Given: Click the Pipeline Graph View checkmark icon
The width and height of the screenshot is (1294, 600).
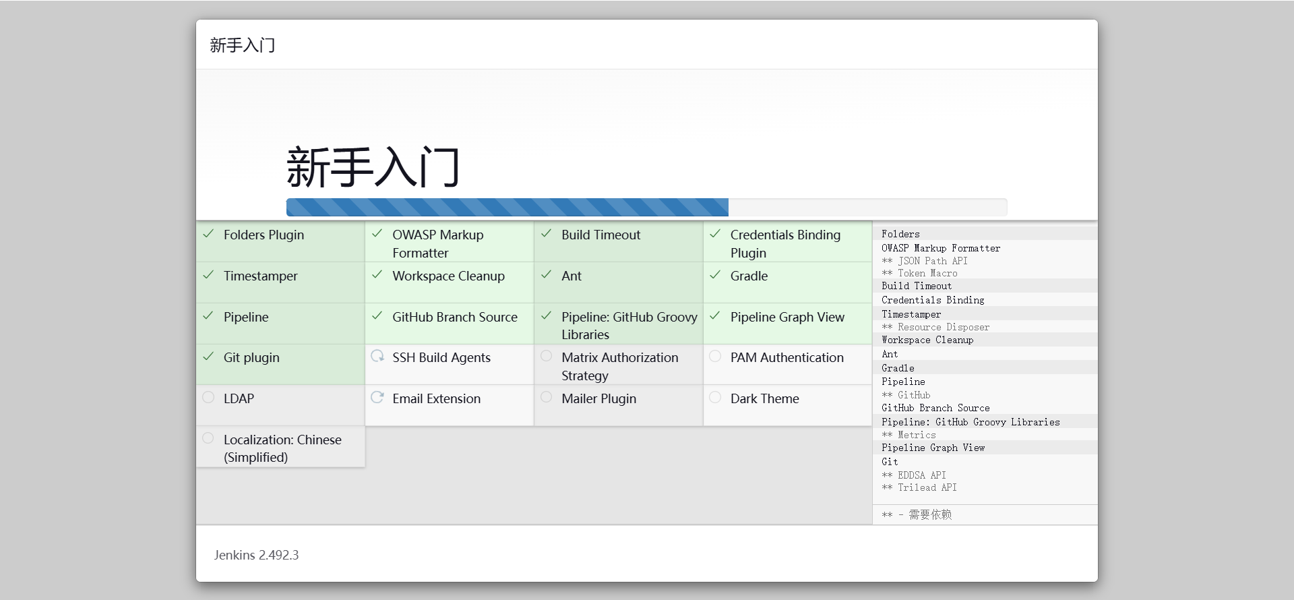Looking at the screenshot, I should [715, 316].
